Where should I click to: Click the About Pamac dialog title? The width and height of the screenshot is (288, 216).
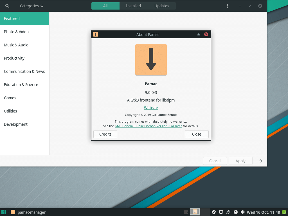coord(148,35)
